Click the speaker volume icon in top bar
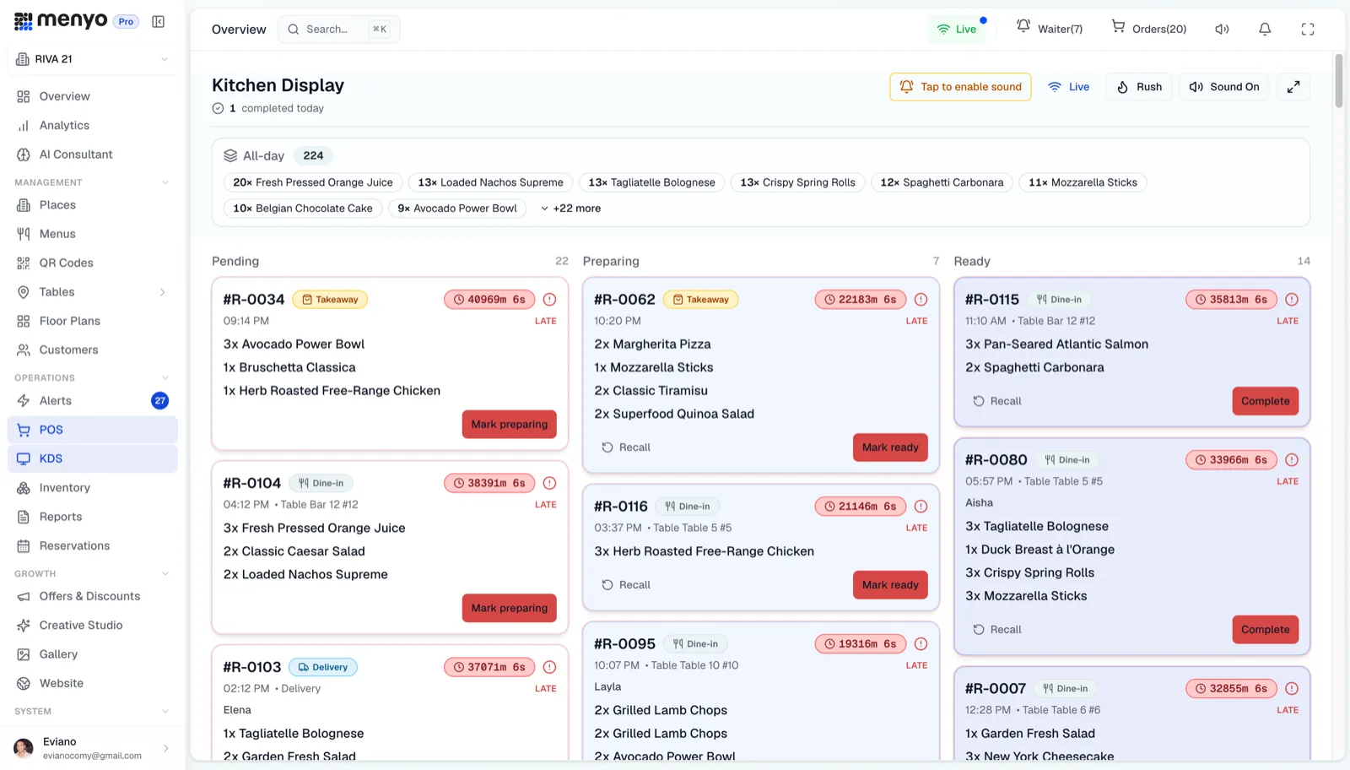This screenshot has height=770, width=1350. coord(1222,30)
